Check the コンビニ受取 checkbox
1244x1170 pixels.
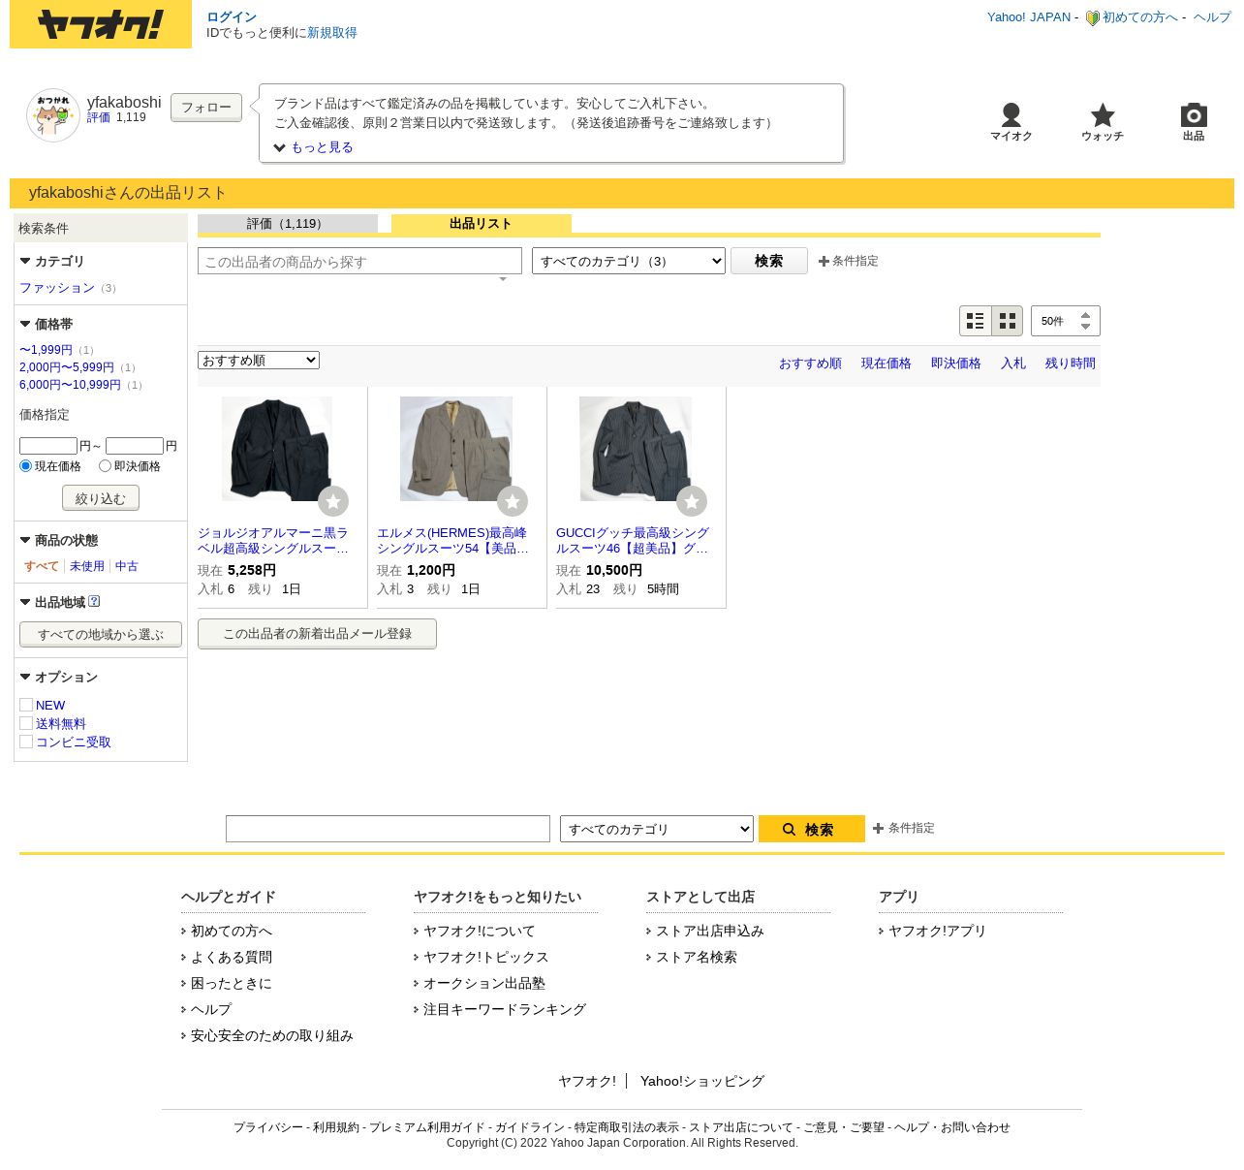coord(26,742)
